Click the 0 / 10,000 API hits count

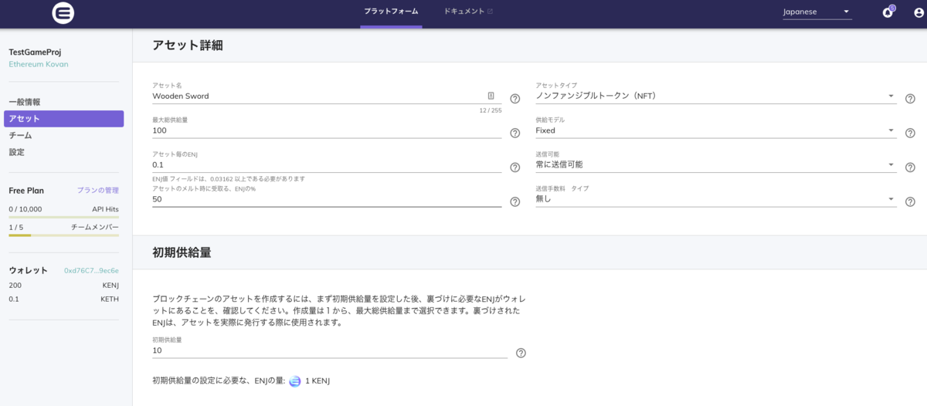[x=25, y=209]
